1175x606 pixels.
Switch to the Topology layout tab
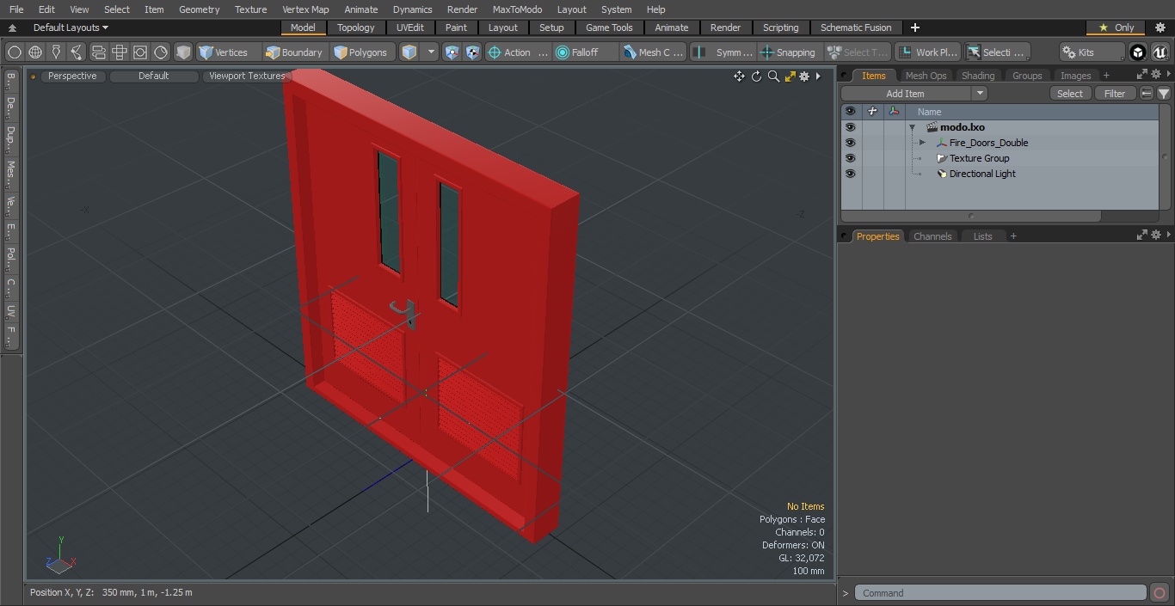[x=355, y=28]
